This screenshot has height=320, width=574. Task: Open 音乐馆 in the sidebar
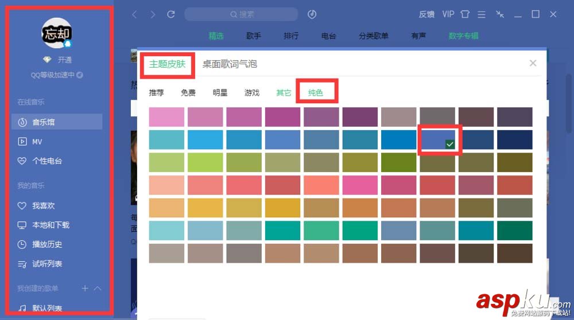(x=57, y=122)
